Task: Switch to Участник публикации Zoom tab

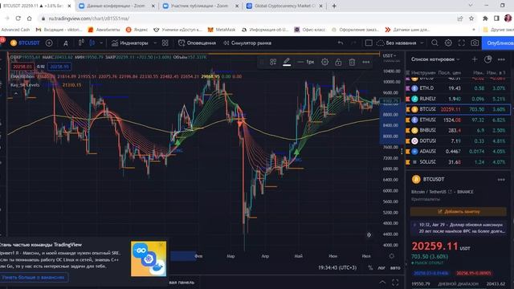Action: coord(199,6)
